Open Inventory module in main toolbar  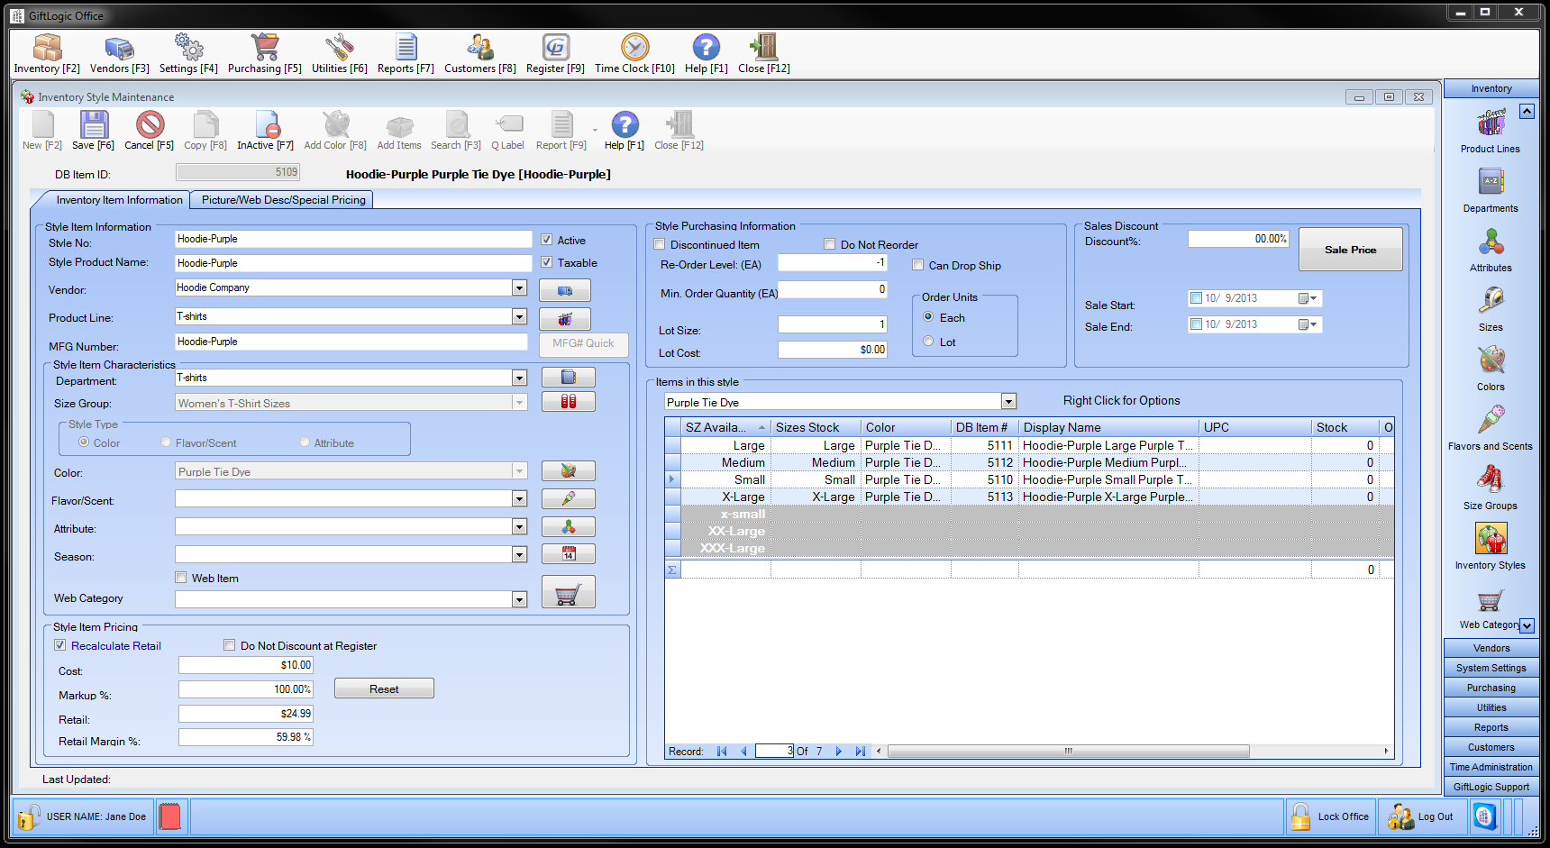coord(47,53)
